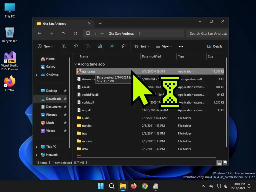The height and width of the screenshot is (192, 256).
Task: Open Videos quick access folder
Action: 50,131
